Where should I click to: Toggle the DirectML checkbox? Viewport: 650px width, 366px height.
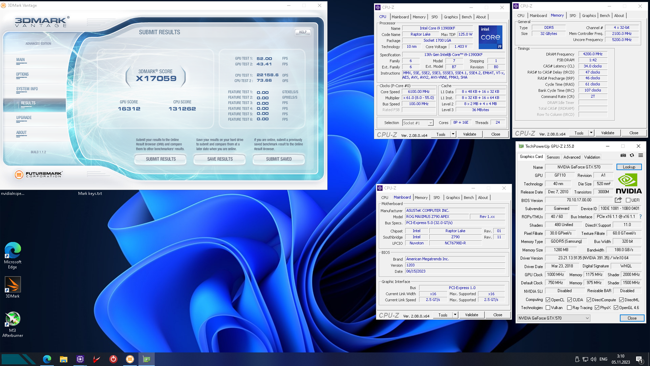click(621, 300)
